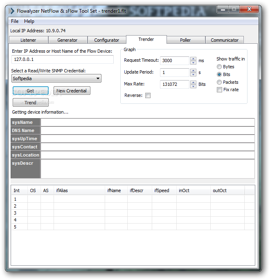Click the sysContact value field
This screenshot has width=270, height=280.
pos(148,147)
